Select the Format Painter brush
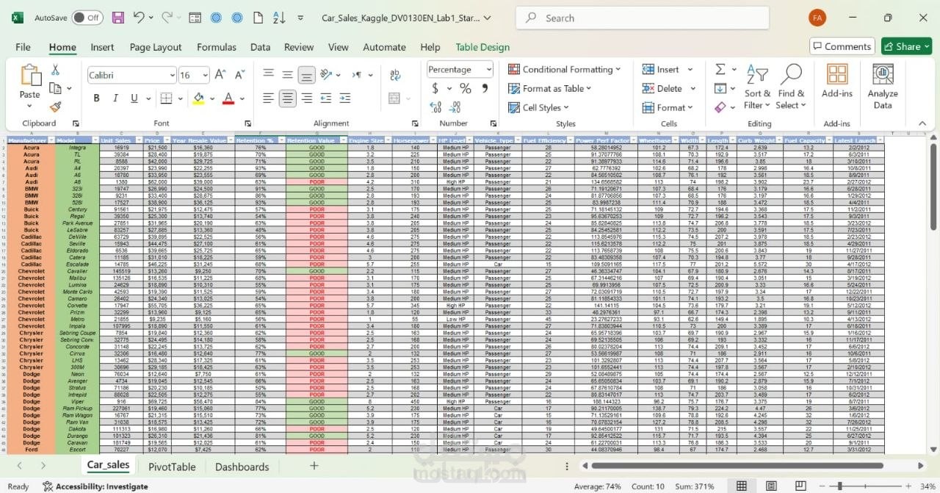This screenshot has width=940, height=493. pyautogui.click(x=55, y=107)
